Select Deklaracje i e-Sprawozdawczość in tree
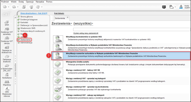The image size is (191, 102). tap(34, 25)
